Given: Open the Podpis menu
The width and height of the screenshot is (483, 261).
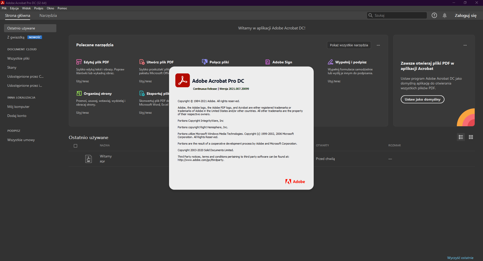Looking at the screenshot, I should pos(39,8).
